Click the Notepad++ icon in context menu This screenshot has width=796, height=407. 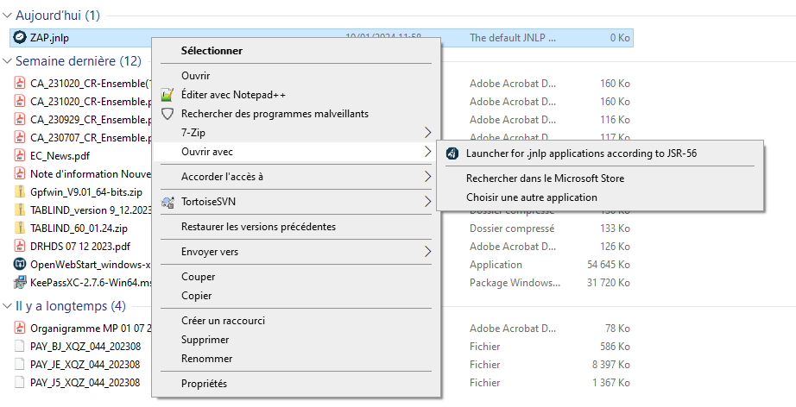pos(167,95)
